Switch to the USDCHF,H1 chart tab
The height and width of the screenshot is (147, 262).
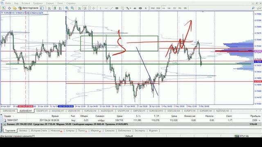(x=74, y=111)
